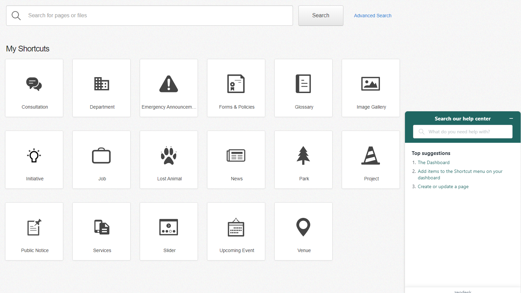Image resolution: width=521 pixels, height=293 pixels.
Task: Click the pages or files search field
Action: (x=149, y=15)
